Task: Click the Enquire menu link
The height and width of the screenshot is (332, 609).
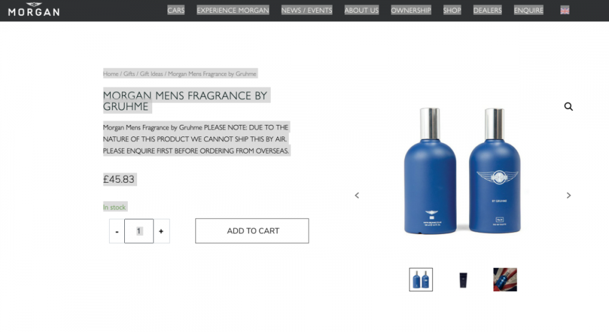Action: click(x=529, y=10)
